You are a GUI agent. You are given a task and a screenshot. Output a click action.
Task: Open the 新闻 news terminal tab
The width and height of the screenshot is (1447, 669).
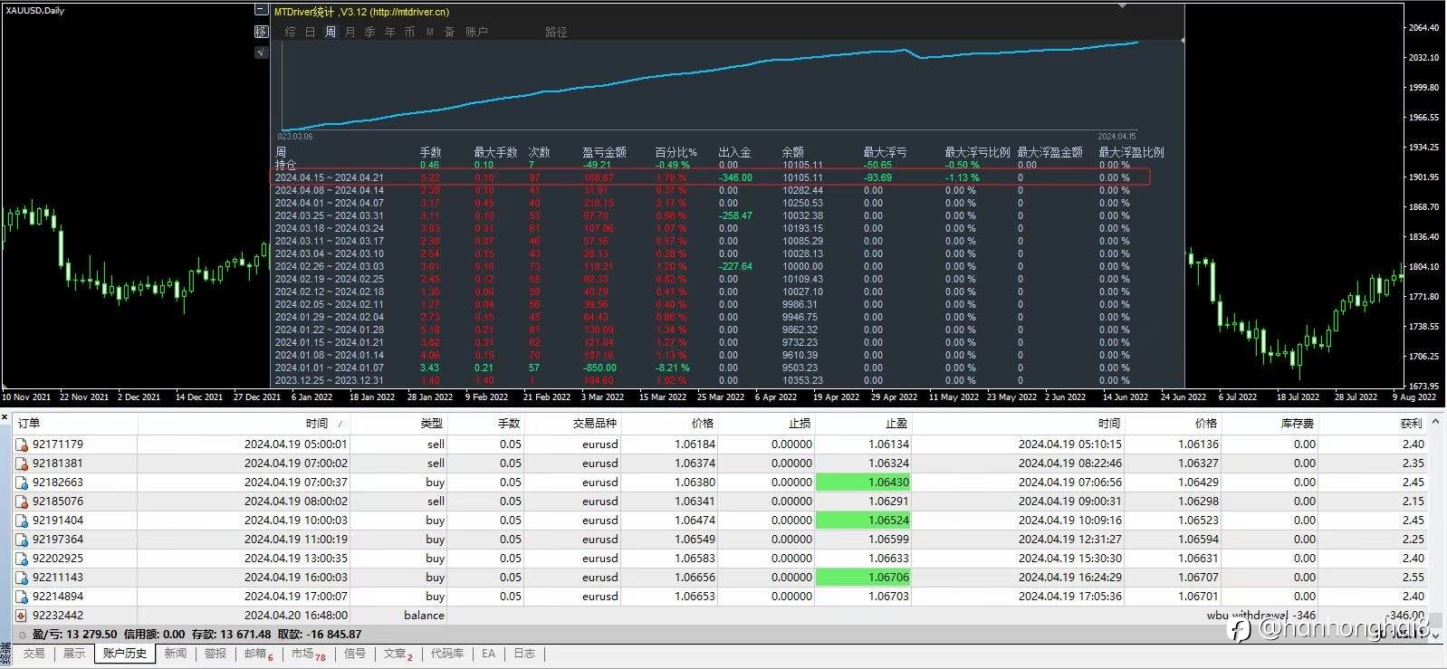pyautogui.click(x=176, y=654)
